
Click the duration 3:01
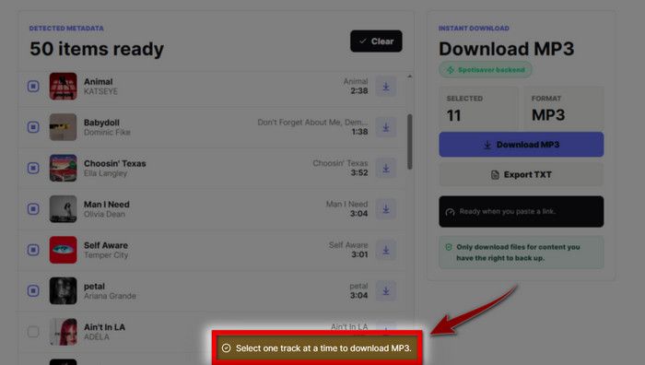[x=359, y=254]
